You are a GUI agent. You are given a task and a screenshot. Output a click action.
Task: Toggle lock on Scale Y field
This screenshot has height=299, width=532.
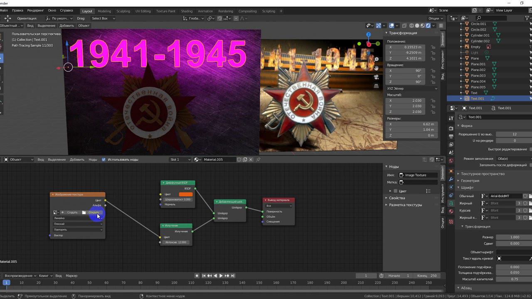pos(433,106)
